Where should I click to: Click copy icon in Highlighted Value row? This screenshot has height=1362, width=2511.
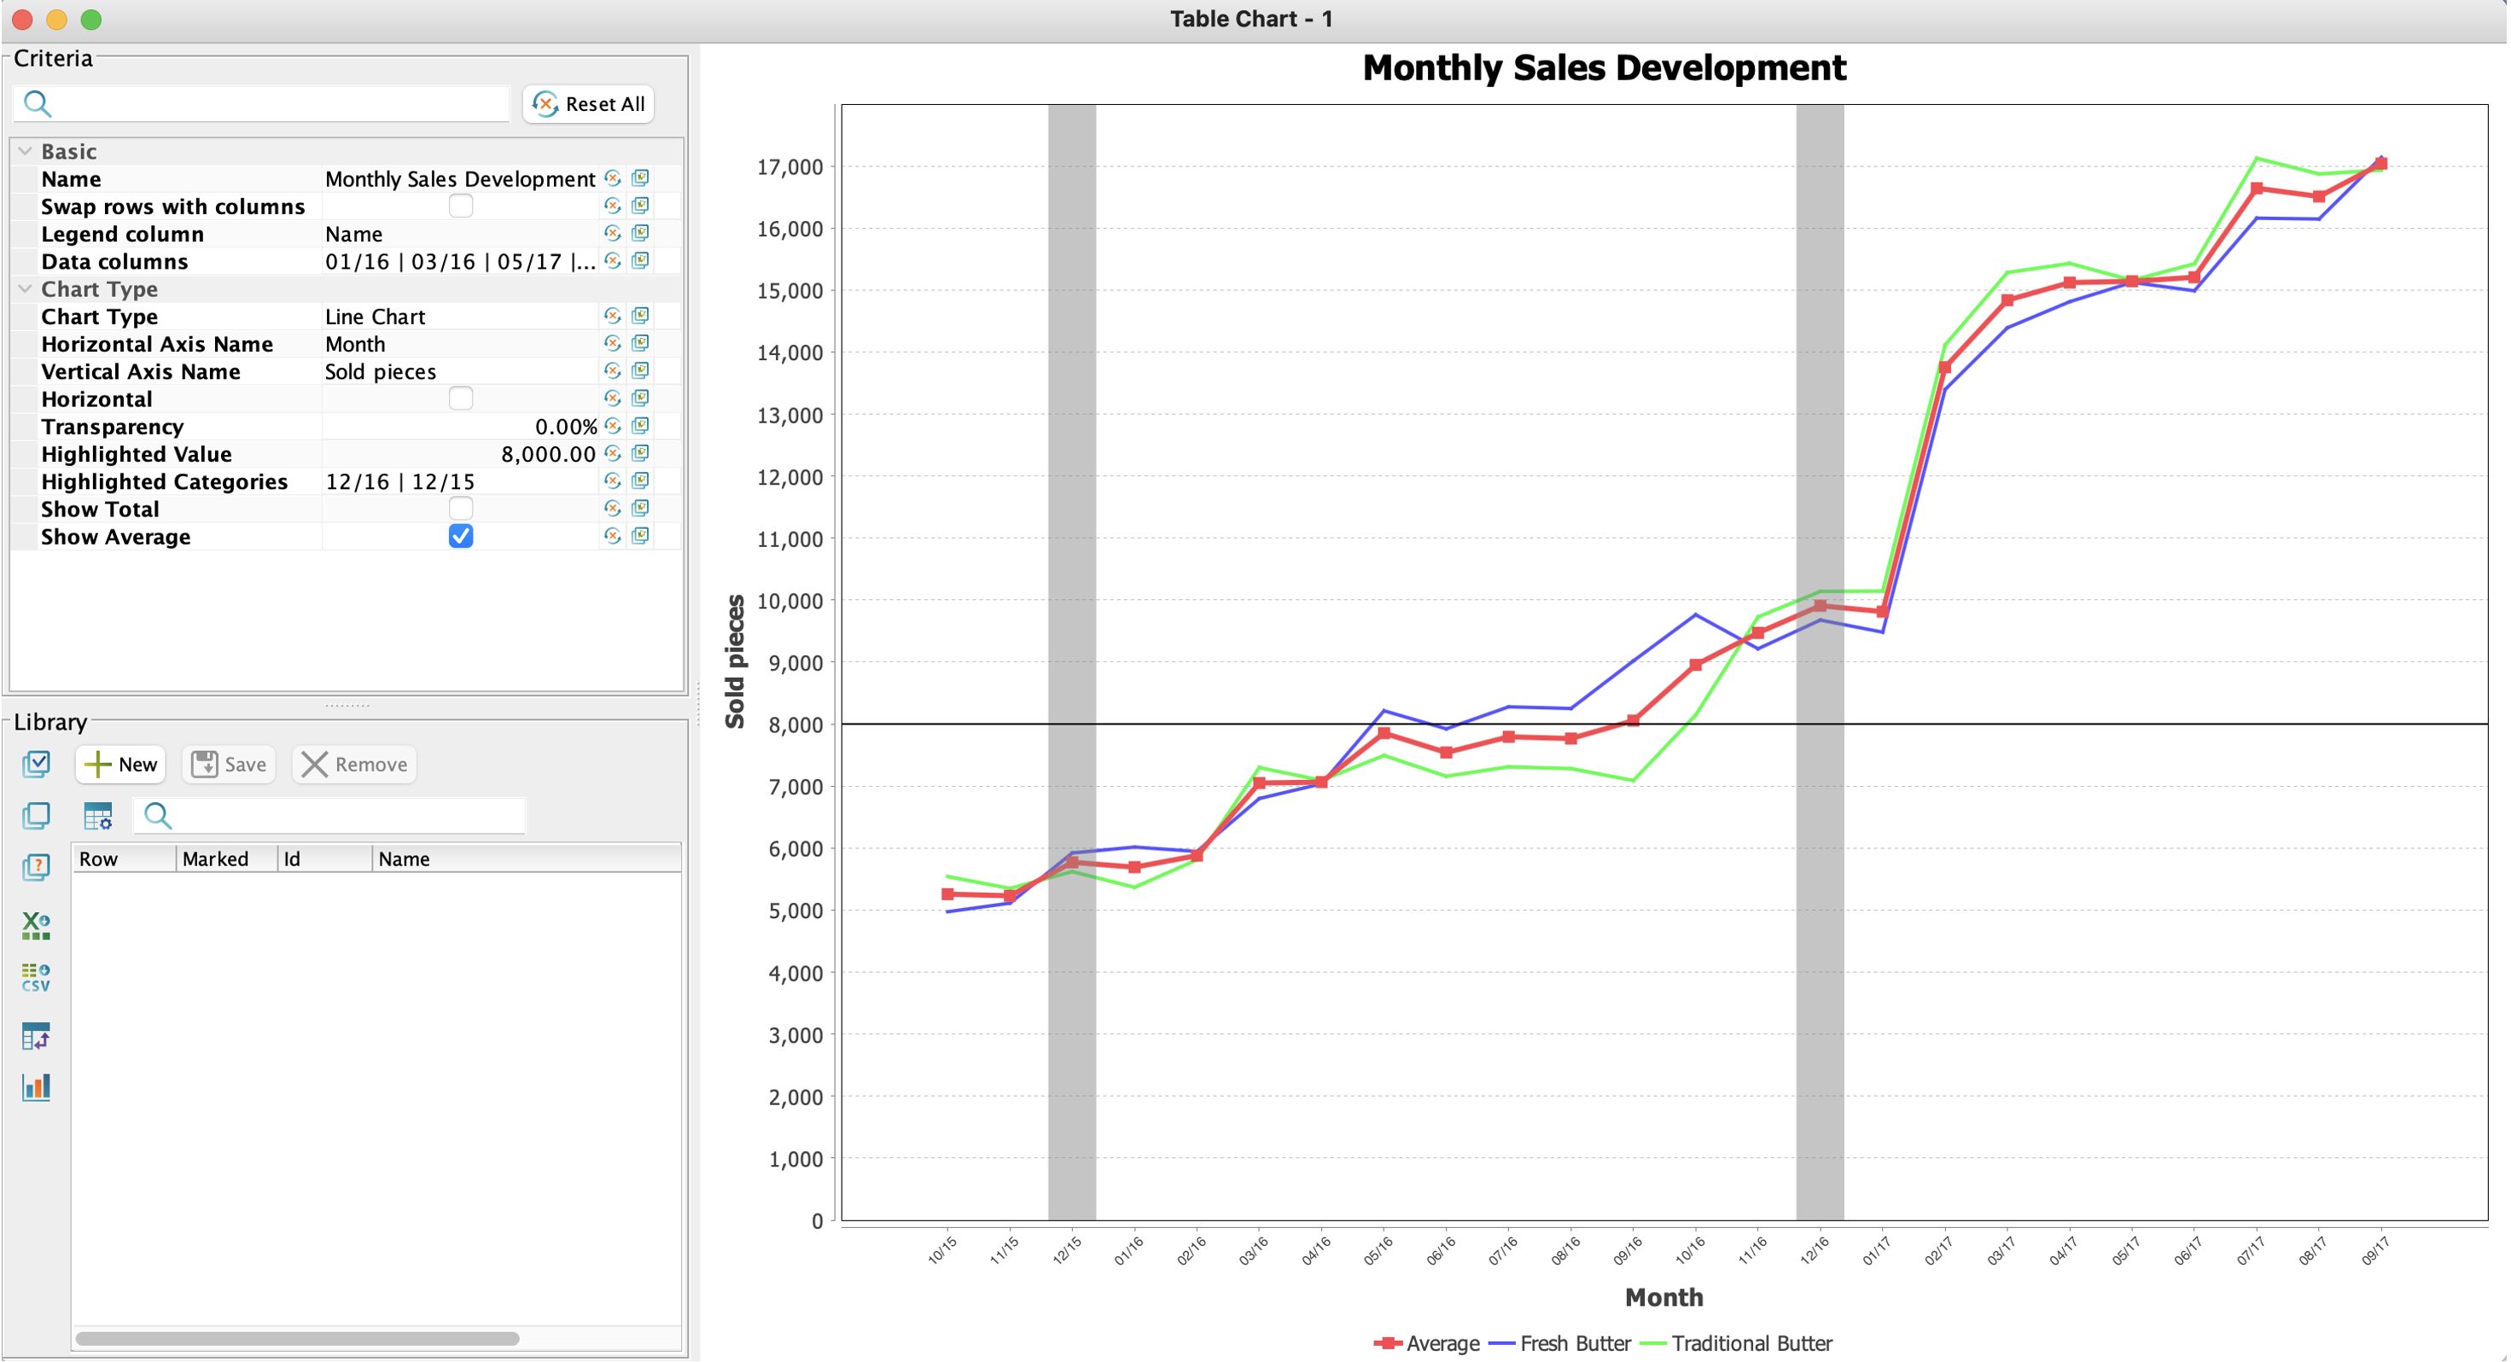(640, 453)
